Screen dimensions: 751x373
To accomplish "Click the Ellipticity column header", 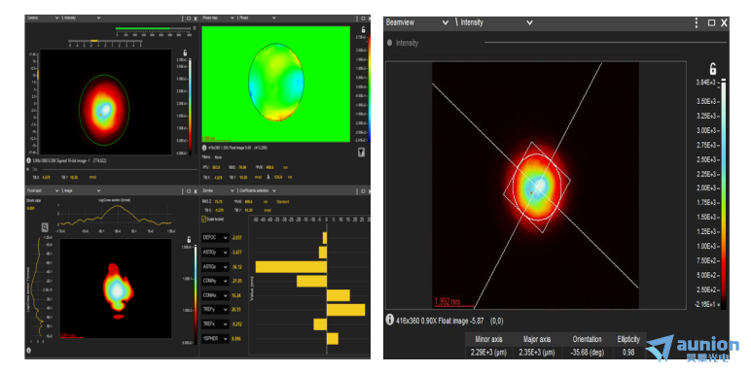I will 628,339.
